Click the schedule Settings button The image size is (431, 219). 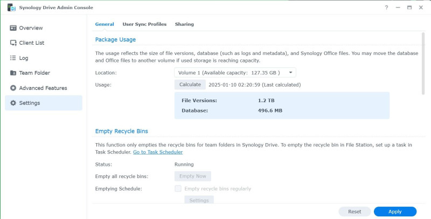click(199, 200)
